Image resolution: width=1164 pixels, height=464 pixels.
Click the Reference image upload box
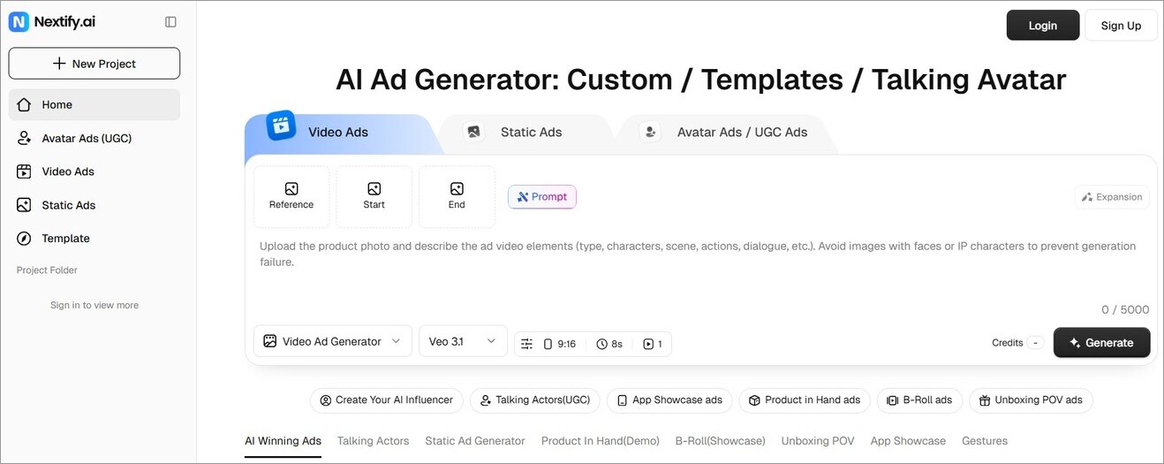coord(291,196)
